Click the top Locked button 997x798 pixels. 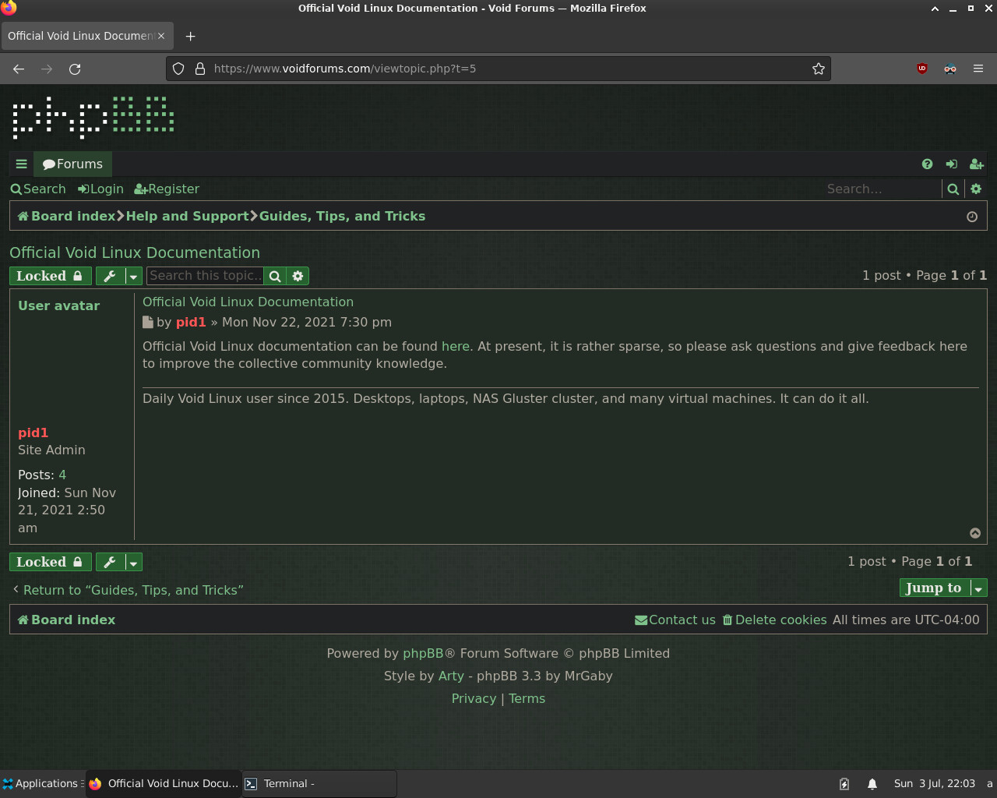[x=51, y=276]
